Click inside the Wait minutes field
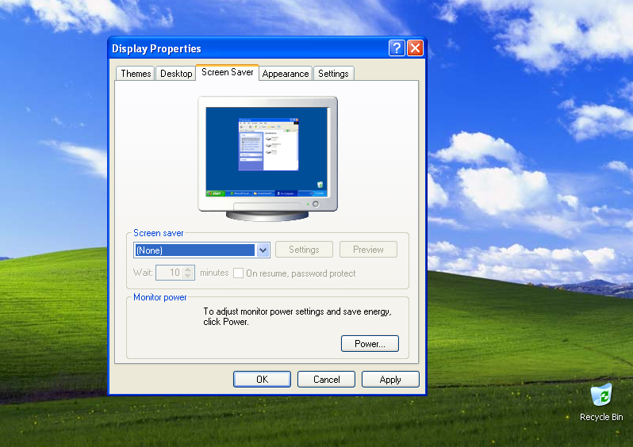The width and height of the screenshot is (633, 447). (x=170, y=273)
